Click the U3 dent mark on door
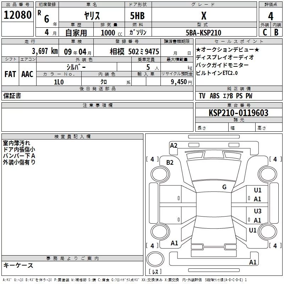 coord(258,211)
